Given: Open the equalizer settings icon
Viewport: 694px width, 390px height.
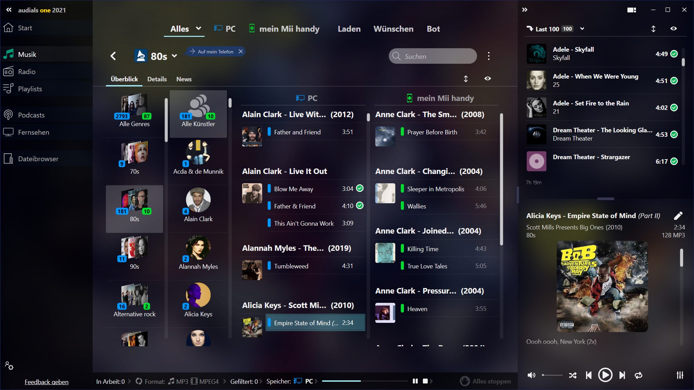Looking at the screenshot, I should tap(680, 375).
